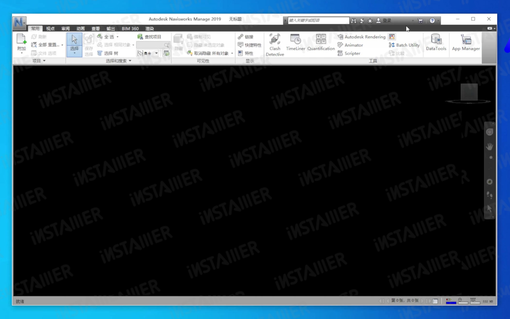
Task: Open the Communication Center satellite icon
Action: (x=362, y=20)
